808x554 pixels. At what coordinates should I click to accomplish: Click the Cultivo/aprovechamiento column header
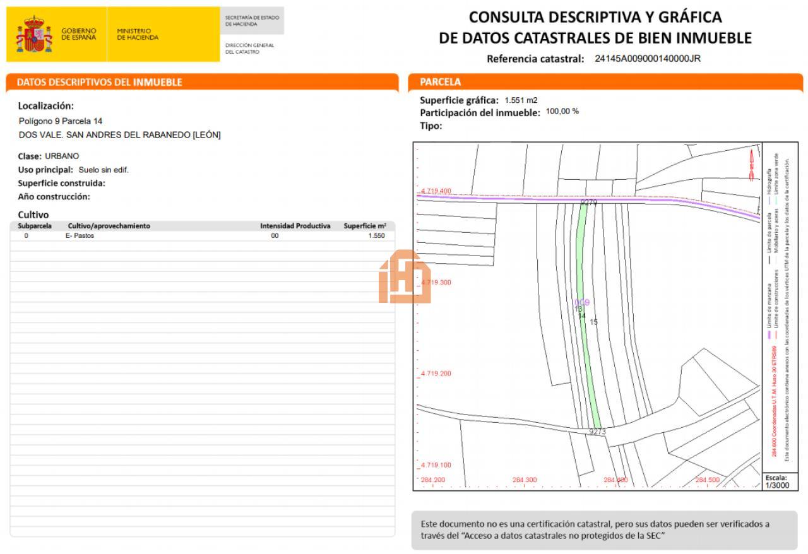coord(109,226)
